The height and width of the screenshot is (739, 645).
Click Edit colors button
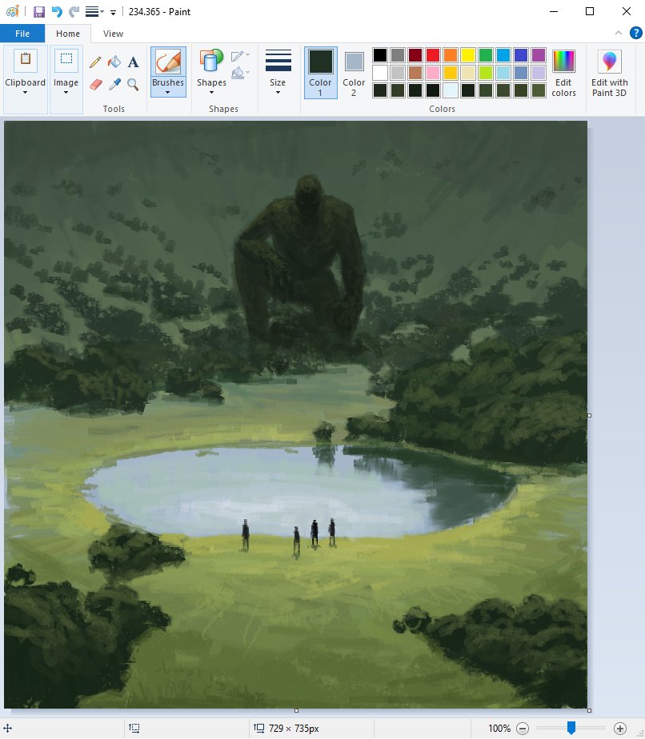563,72
